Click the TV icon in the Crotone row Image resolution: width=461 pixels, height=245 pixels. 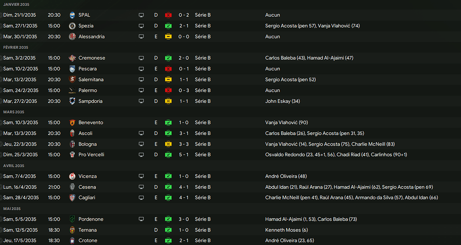click(141, 240)
